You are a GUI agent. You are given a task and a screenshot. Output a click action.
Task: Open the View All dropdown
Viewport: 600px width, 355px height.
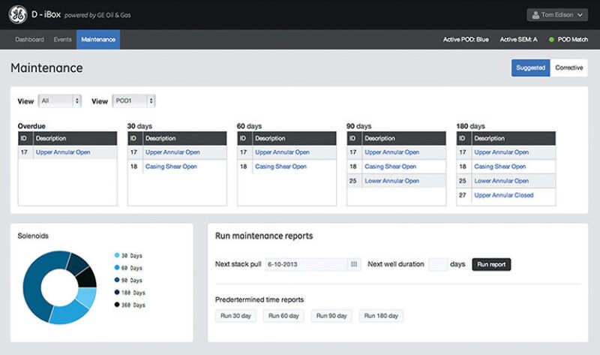pos(59,101)
